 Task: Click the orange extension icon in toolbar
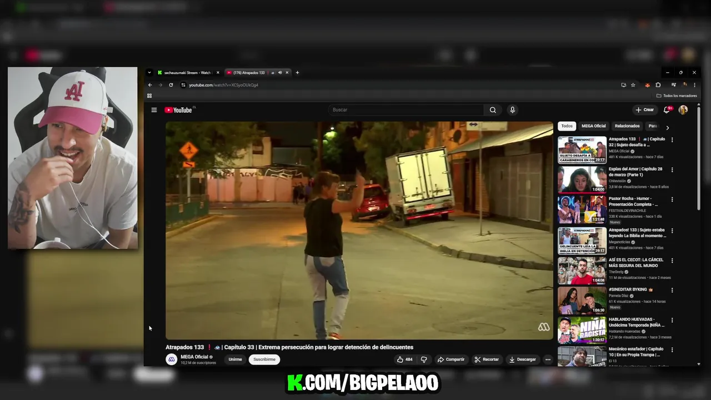647,85
